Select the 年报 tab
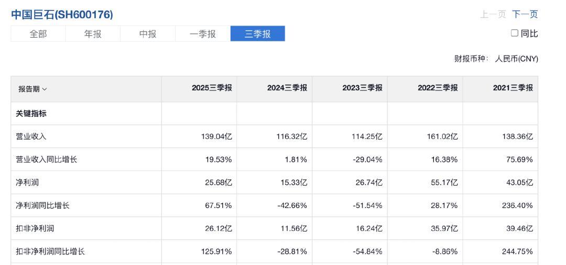 click(93, 34)
